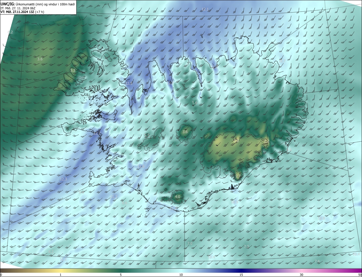
Task: Click the color scale tick labeled 50
Action: click(x=360, y=275)
